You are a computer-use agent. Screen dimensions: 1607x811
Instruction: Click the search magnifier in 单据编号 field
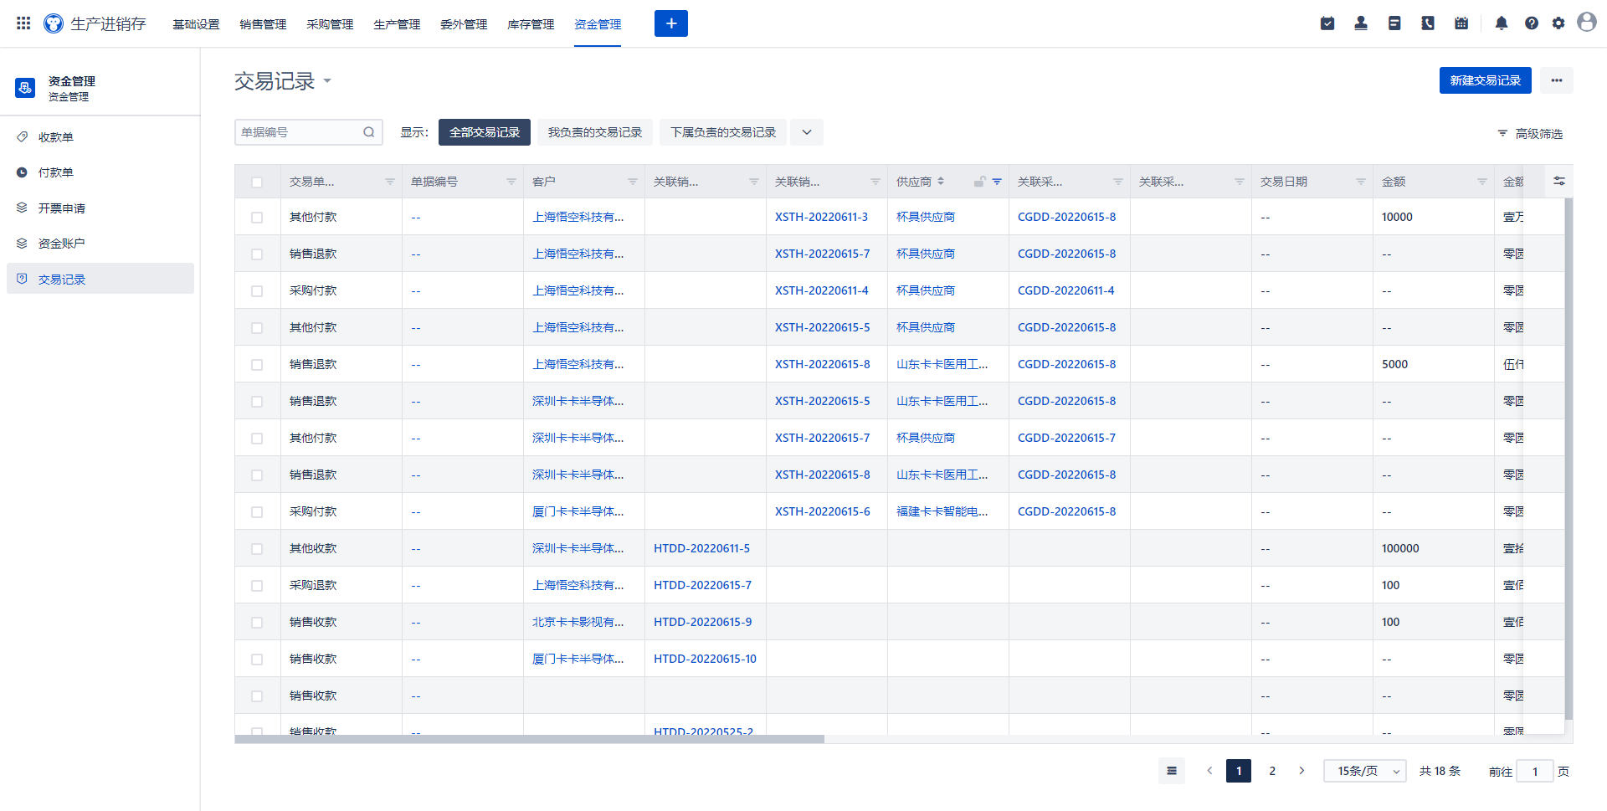[x=369, y=132]
